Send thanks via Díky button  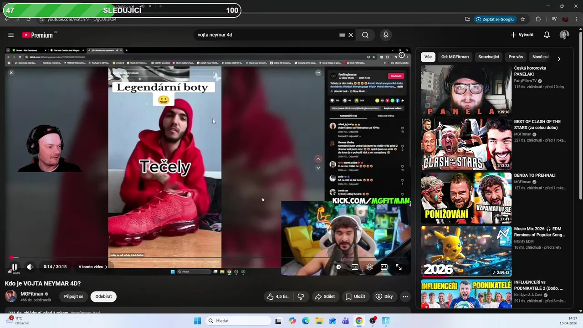(x=384, y=297)
